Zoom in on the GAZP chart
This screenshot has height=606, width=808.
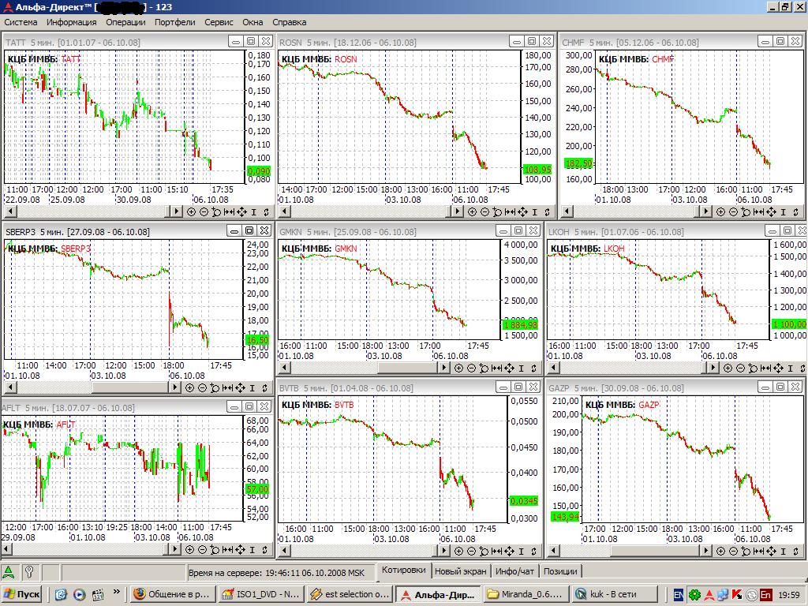(x=721, y=552)
